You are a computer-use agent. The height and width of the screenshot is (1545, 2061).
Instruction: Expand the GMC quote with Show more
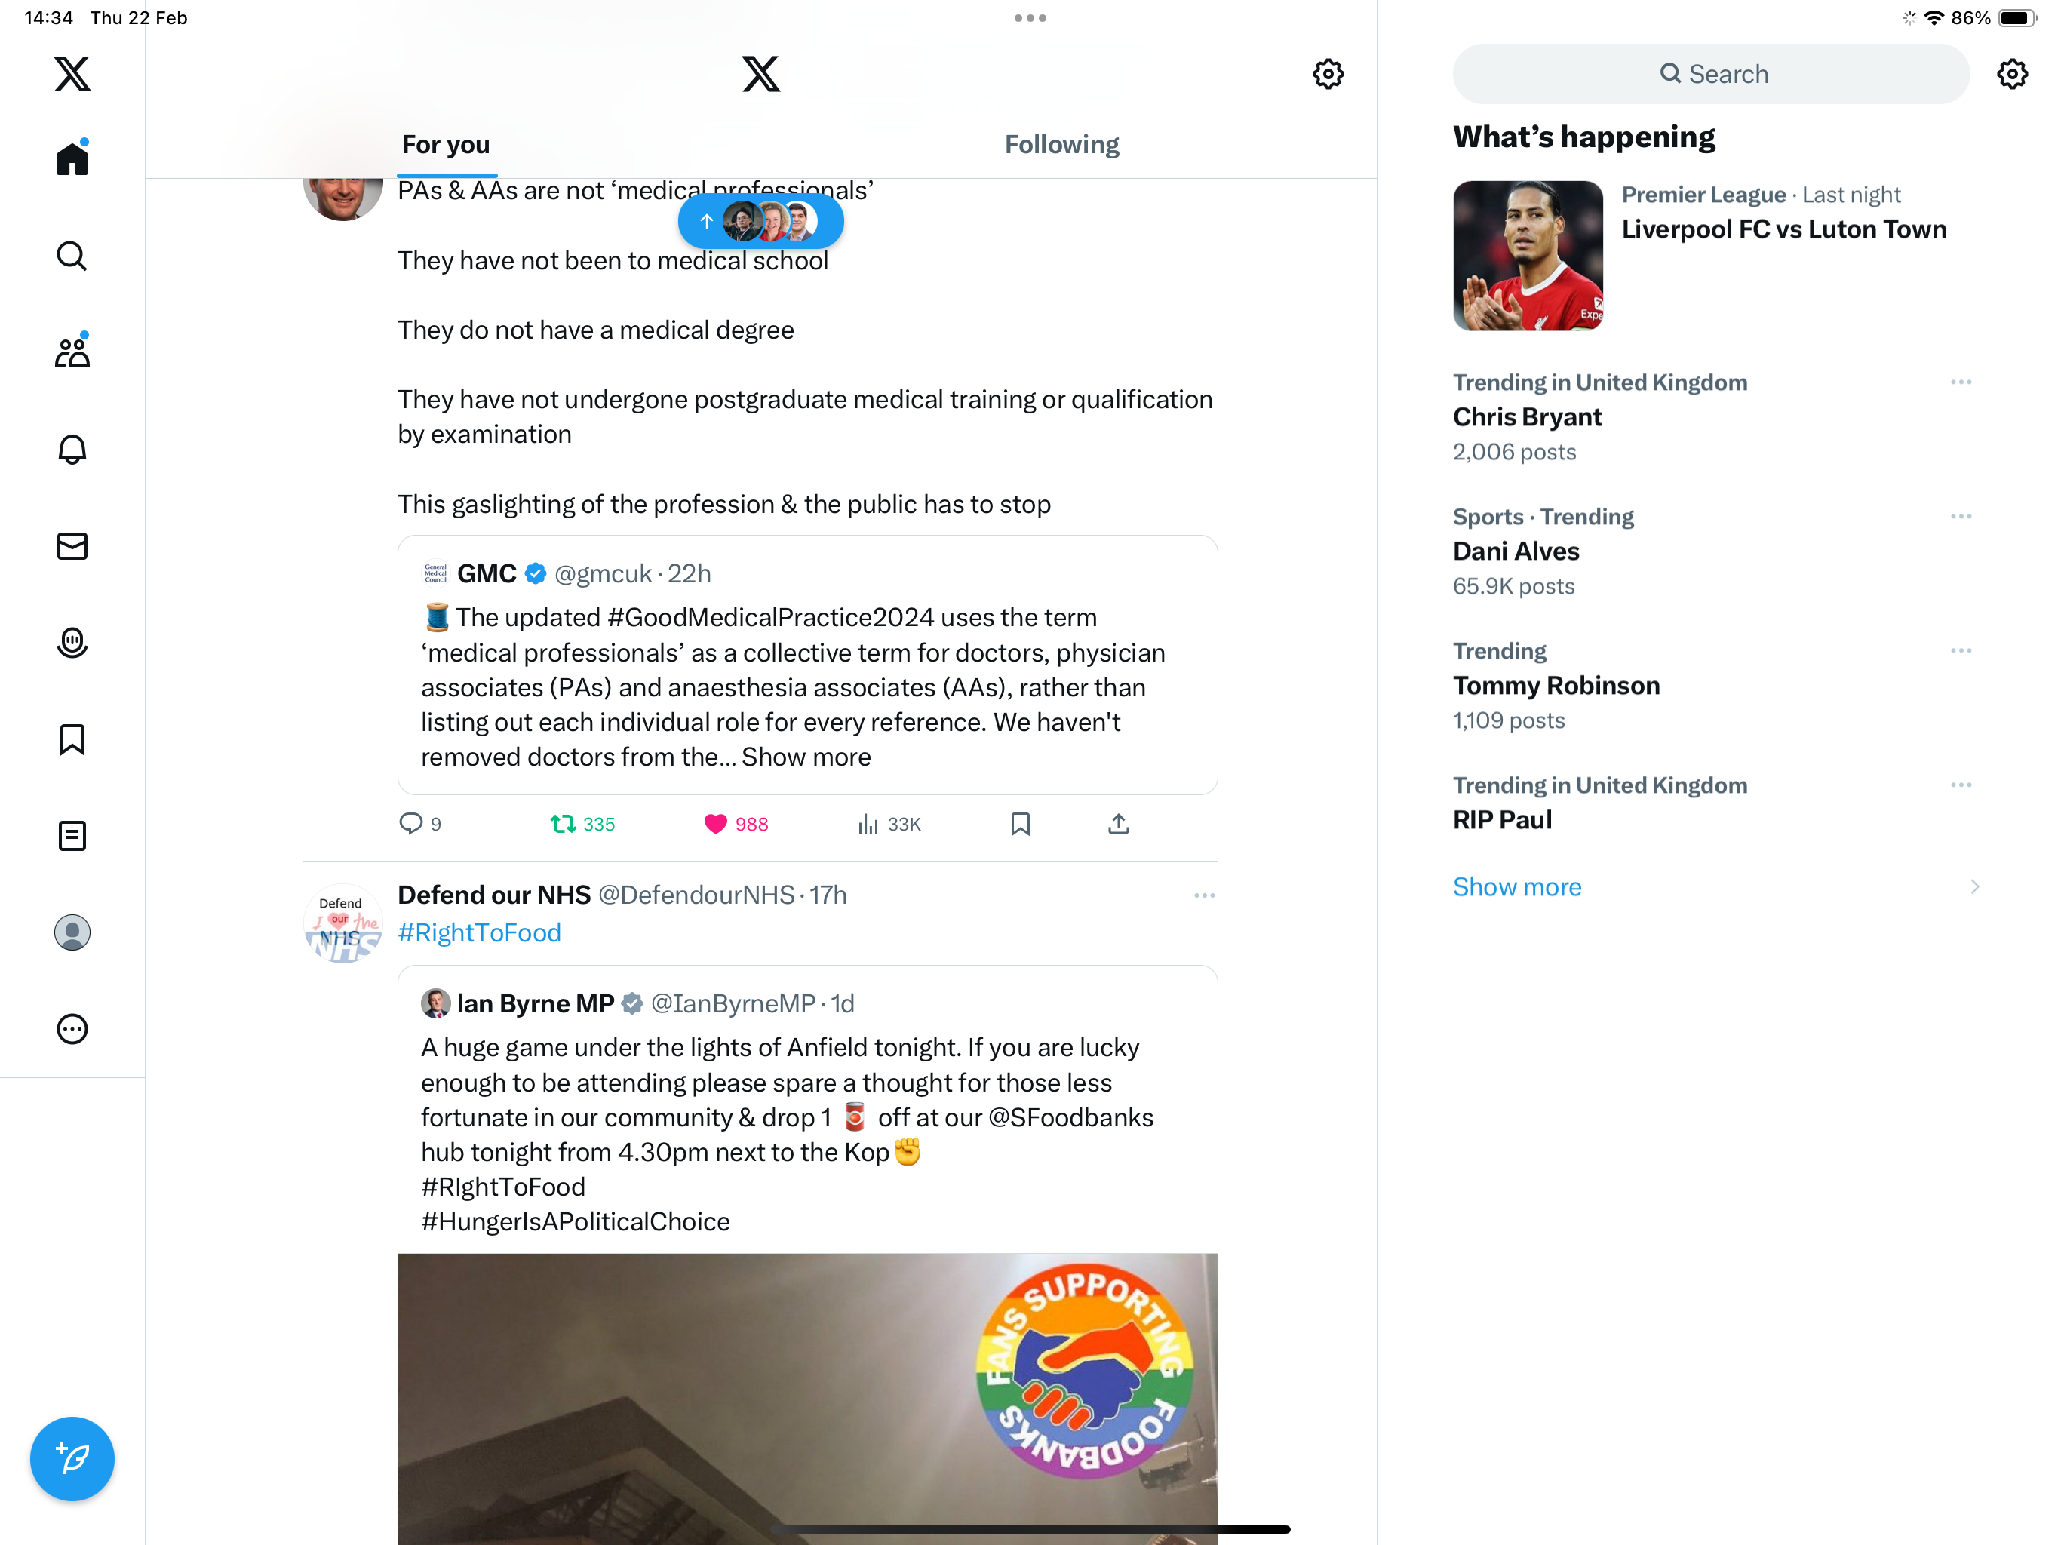click(x=806, y=757)
